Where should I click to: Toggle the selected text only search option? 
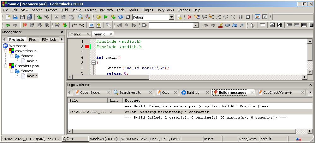point(227,25)
